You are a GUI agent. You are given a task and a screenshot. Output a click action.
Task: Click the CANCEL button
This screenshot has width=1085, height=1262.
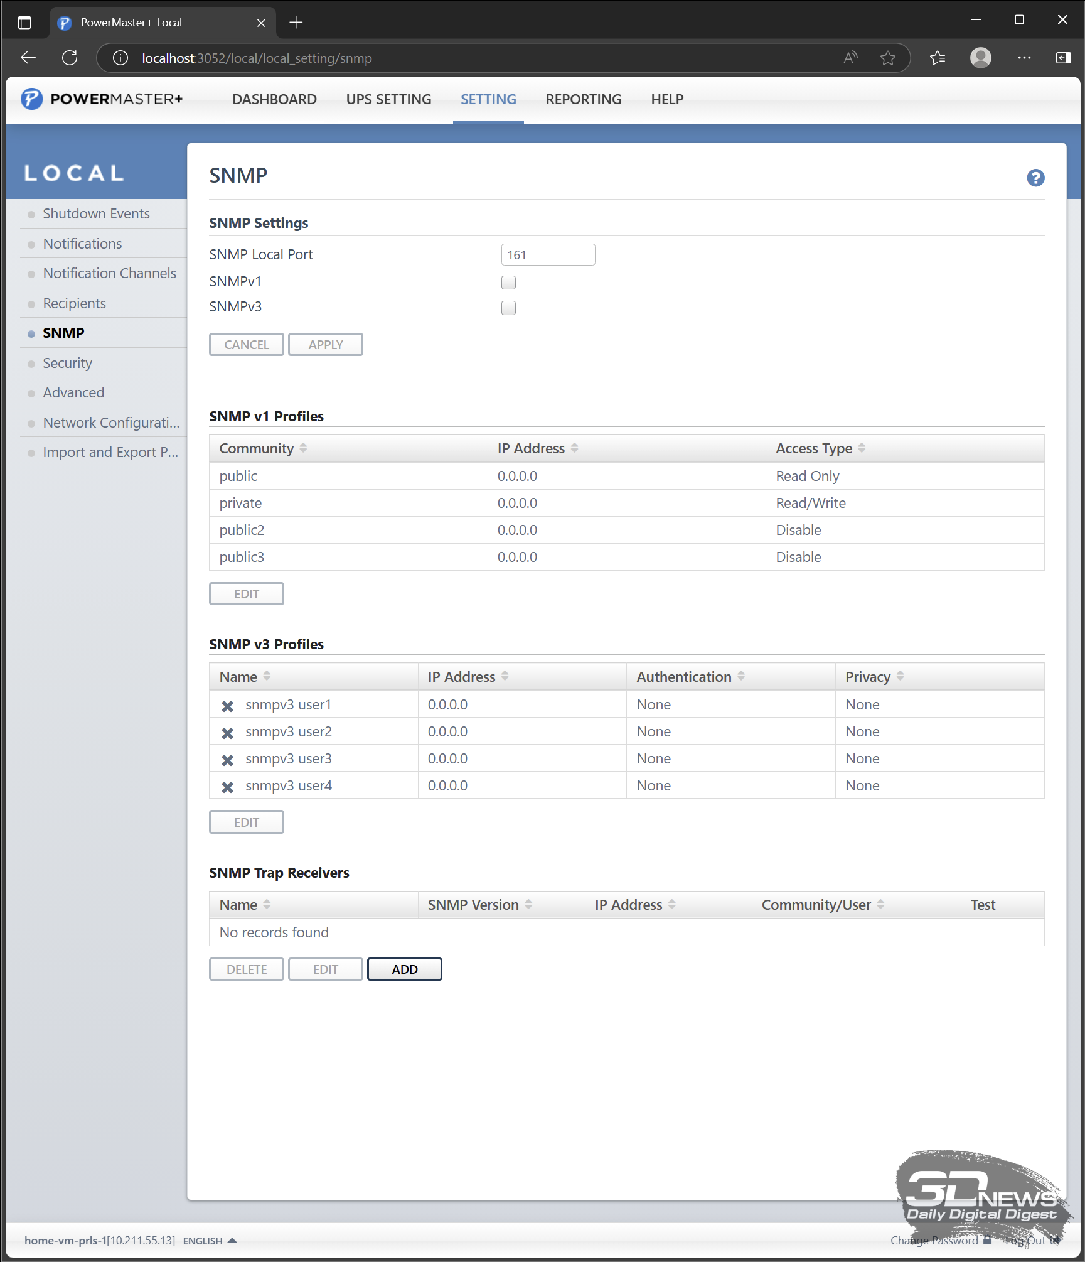tap(247, 345)
